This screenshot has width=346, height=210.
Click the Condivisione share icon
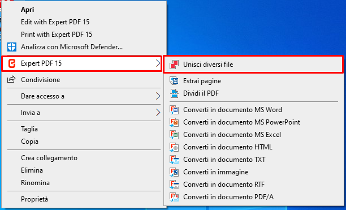click(11, 79)
